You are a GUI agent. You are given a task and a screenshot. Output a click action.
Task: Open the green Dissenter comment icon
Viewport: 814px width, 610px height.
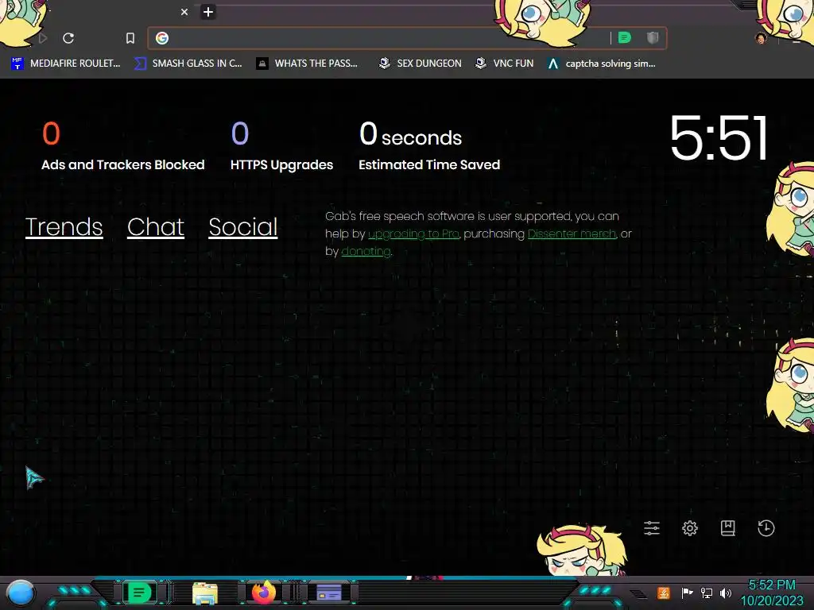click(625, 37)
